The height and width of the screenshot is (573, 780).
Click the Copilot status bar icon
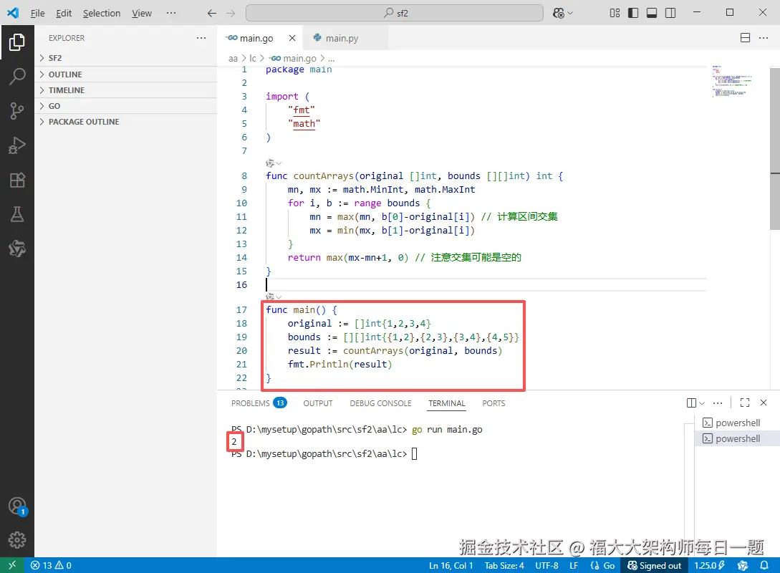coord(743,565)
